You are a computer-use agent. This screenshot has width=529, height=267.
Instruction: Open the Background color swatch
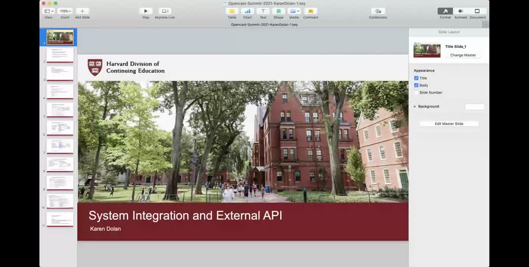474,107
